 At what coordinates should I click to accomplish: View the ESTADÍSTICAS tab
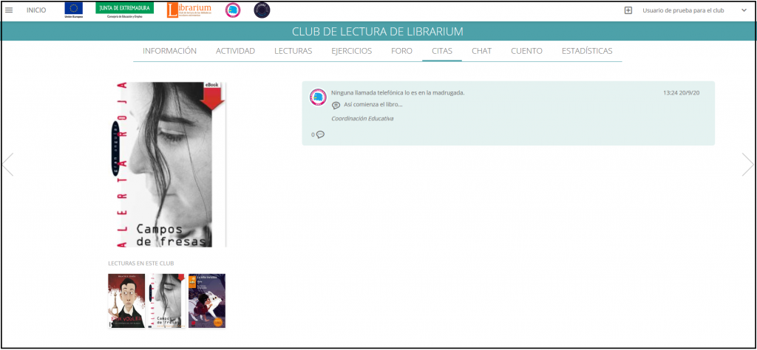pos(586,51)
